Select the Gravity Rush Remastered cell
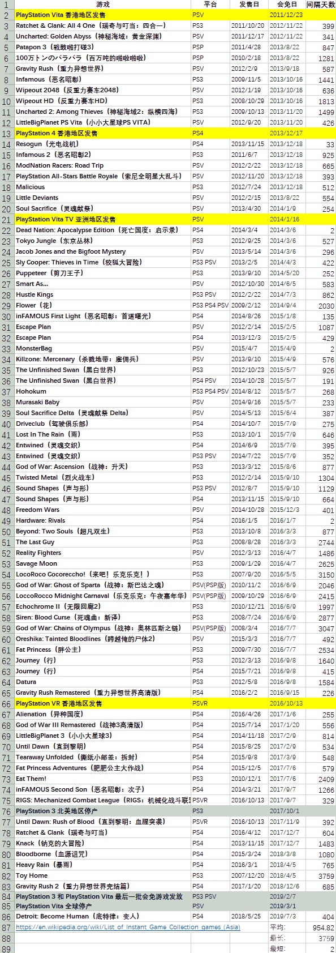The height and width of the screenshot is (953, 336). [102, 693]
